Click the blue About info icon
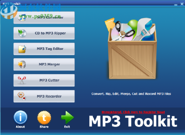 21,117
